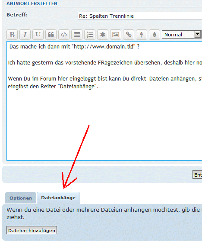Click the ANTWORT ERSTELLEN heading
The width and height of the screenshot is (202, 242).
[32, 3]
